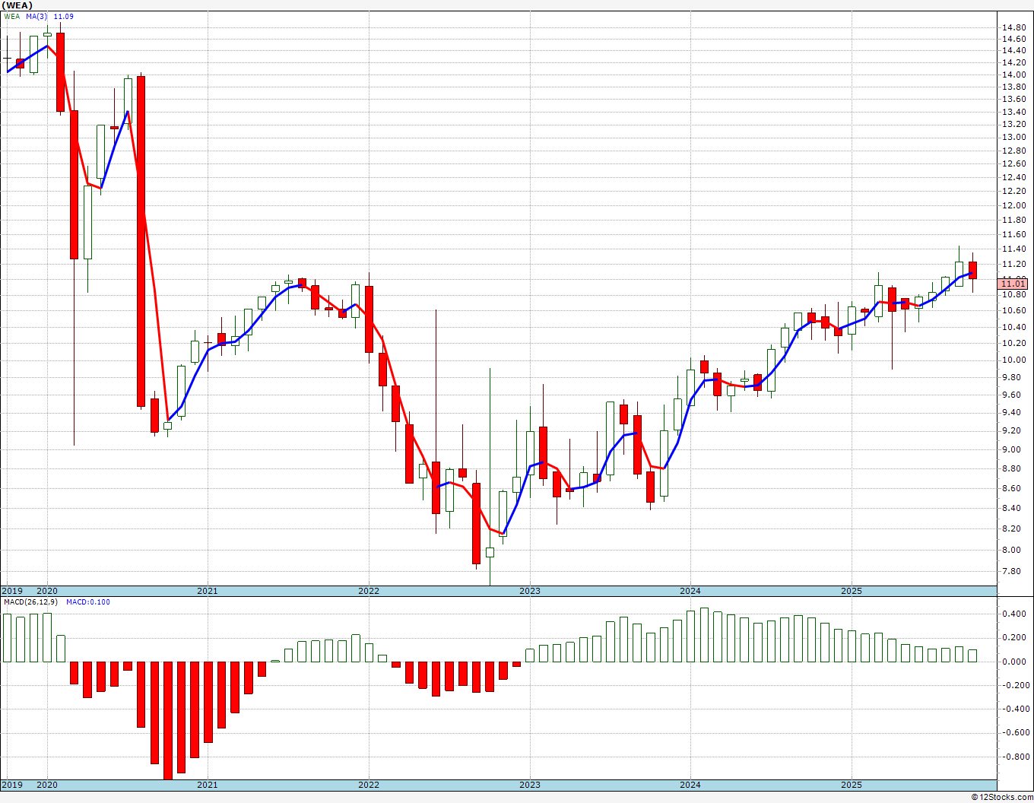Click the MACD(26,12,9) indicator label
Viewport: 1034px width, 803px height.
(x=31, y=601)
